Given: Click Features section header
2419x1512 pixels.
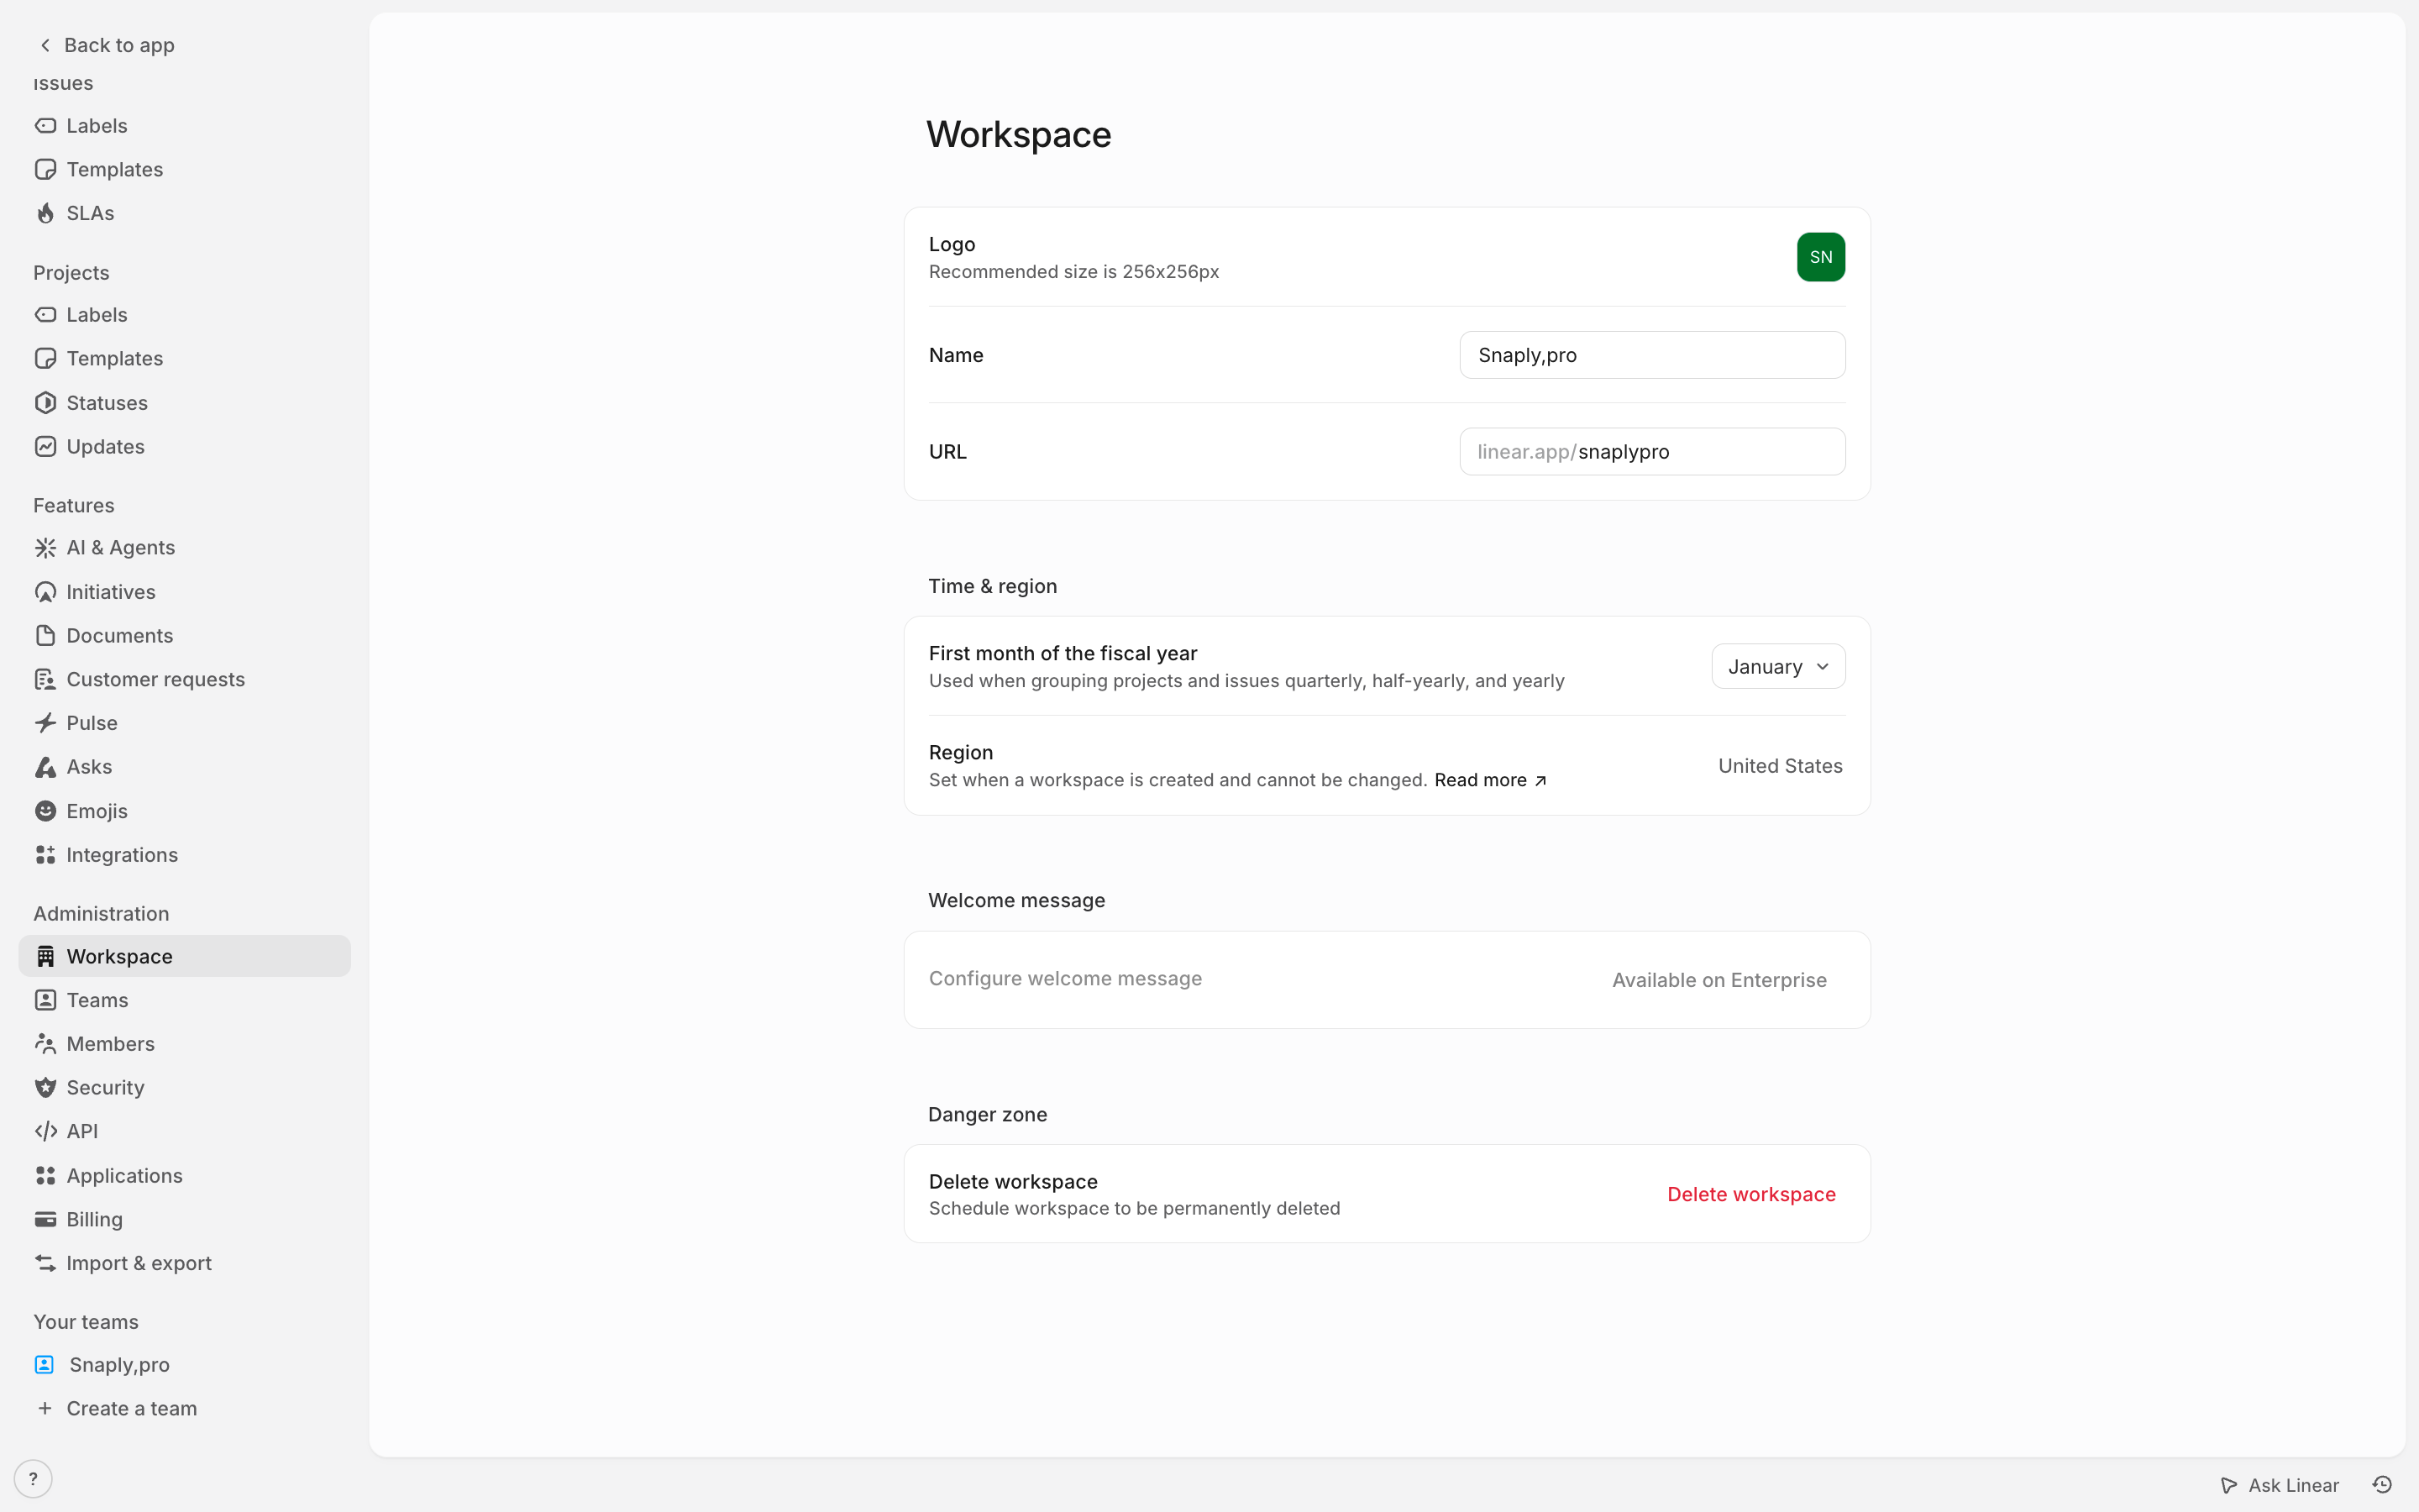Looking at the screenshot, I should pyautogui.click(x=73, y=506).
